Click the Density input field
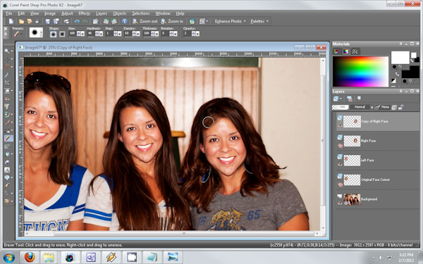 click(127, 34)
